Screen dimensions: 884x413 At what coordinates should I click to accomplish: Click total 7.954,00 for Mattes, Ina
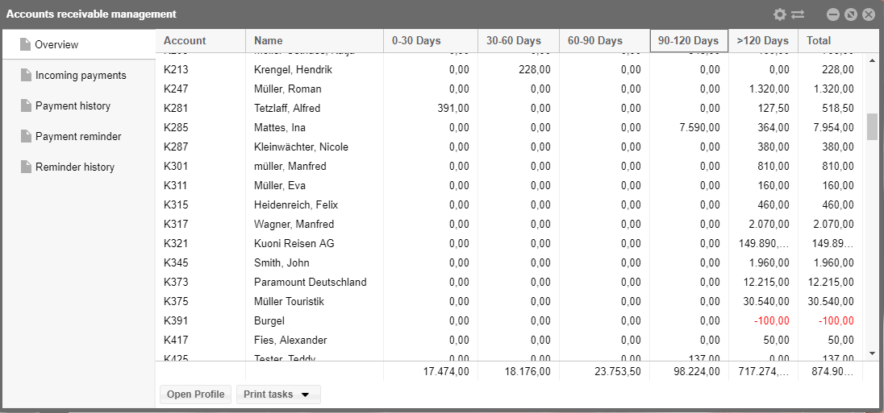[x=834, y=128]
